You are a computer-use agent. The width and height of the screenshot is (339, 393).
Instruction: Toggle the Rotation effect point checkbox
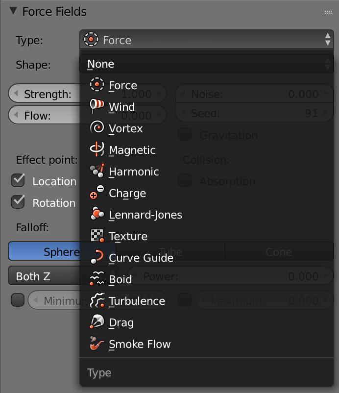pyautogui.click(x=18, y=202)
